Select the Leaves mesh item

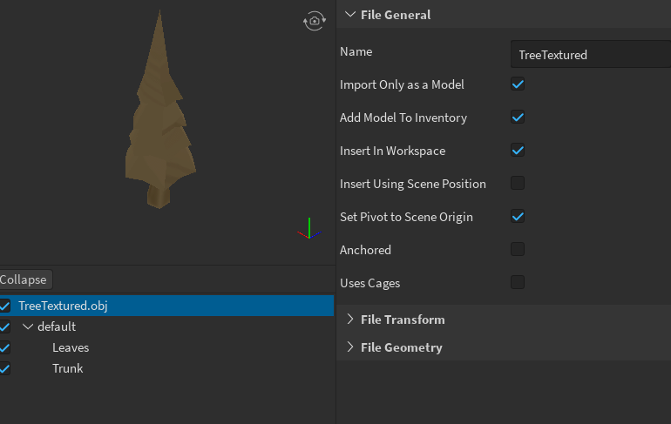coord(71,347)
